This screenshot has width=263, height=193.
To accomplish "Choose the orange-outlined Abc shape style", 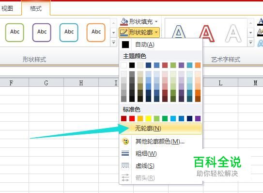I will (x=96, y=32).
